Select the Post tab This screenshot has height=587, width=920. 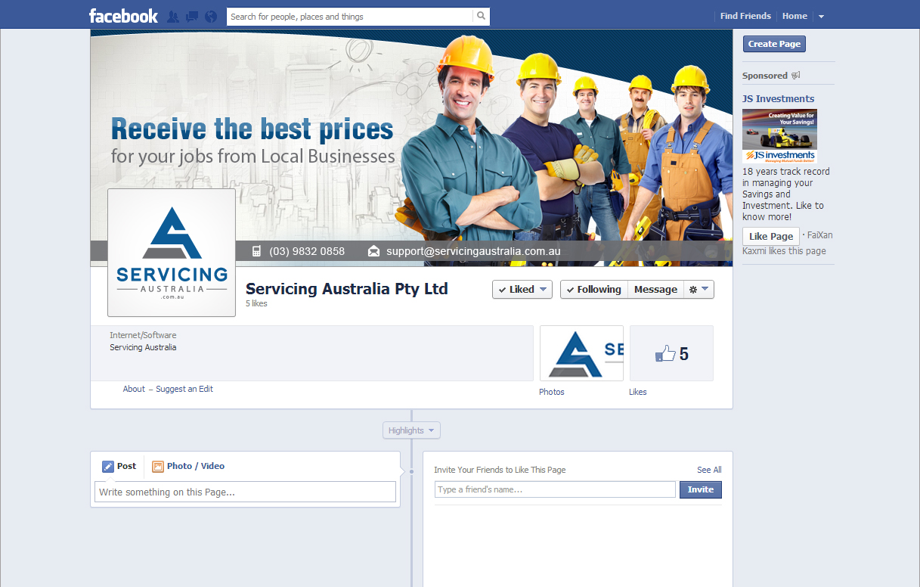click(119, 466)
